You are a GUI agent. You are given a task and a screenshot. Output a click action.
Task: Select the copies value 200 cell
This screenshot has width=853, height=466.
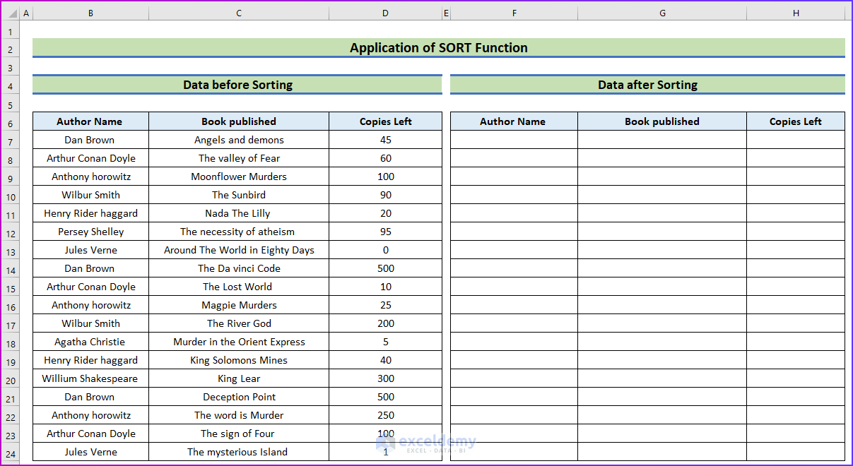385,323
